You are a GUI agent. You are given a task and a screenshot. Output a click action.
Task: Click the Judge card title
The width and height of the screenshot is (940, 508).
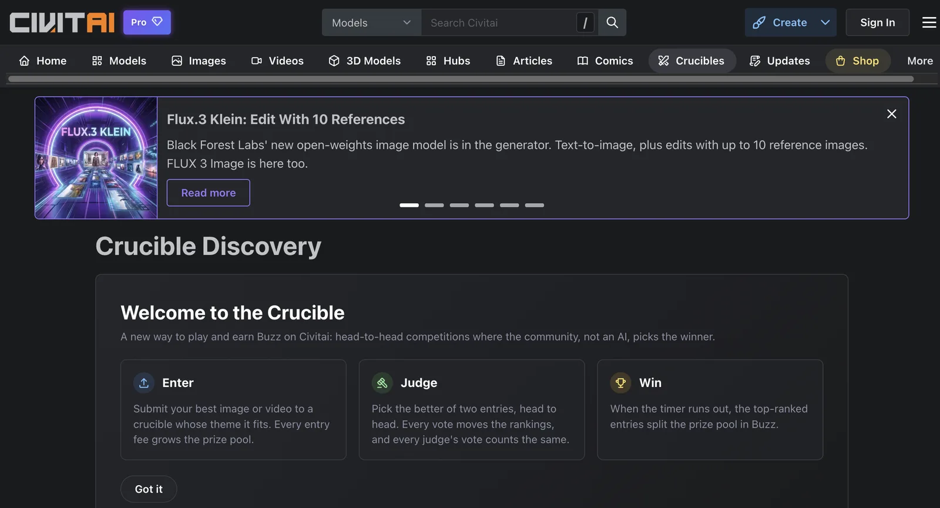tap(419, 383)
